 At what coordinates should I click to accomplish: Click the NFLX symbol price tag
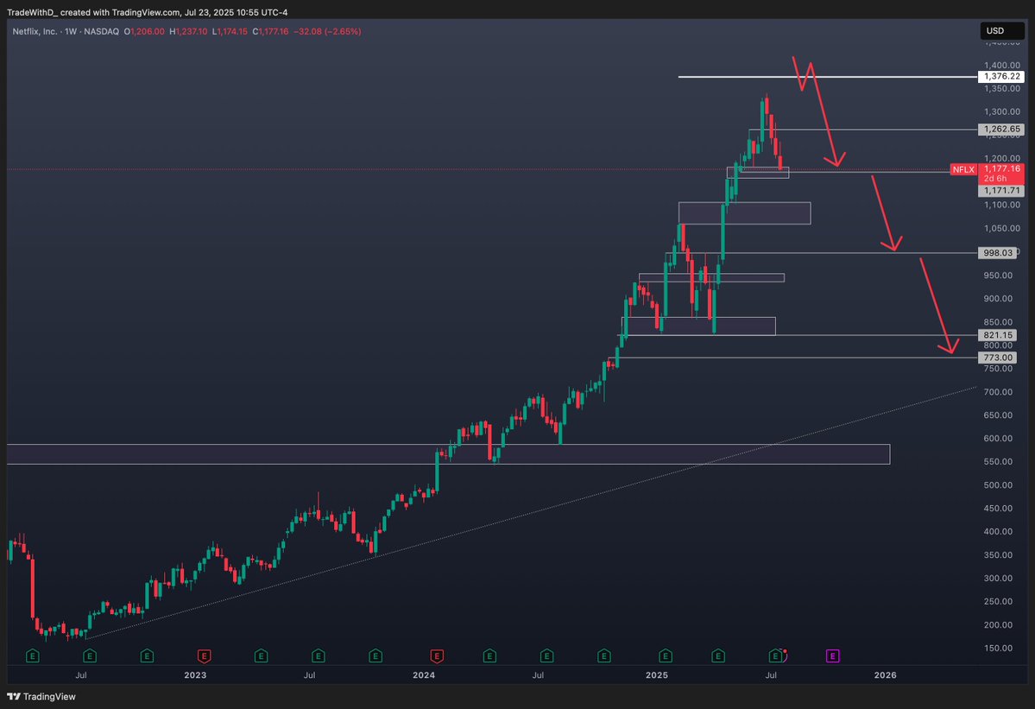pos(963,169)
